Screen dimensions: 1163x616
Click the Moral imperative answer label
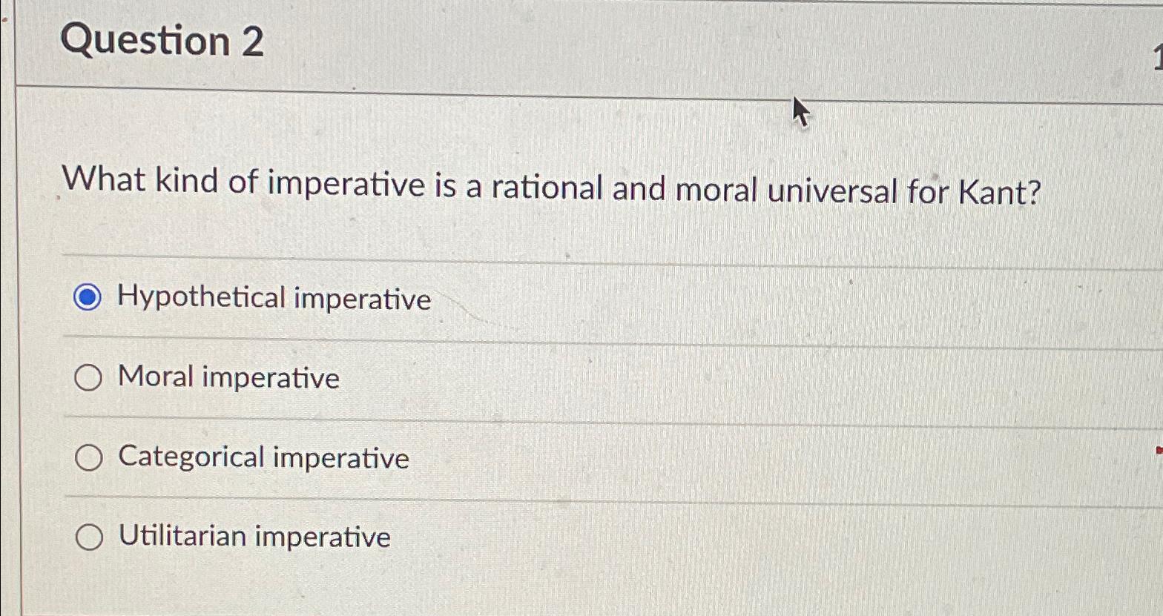tap(228, 378)
